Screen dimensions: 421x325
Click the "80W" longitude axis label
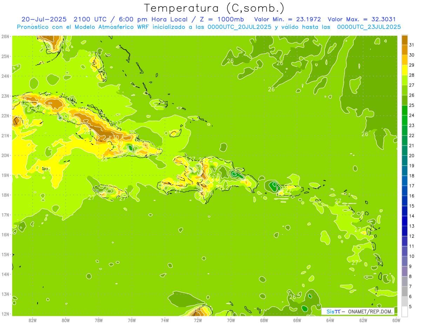click(x=66, y=320)
